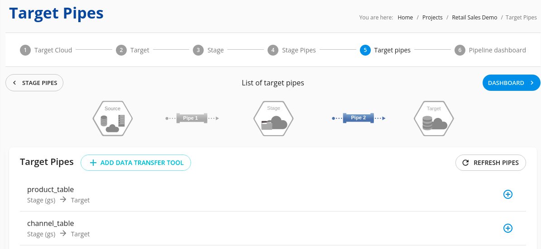Go to step 2 Target
Screen dimensions: 541x249
tap(133, 50)
